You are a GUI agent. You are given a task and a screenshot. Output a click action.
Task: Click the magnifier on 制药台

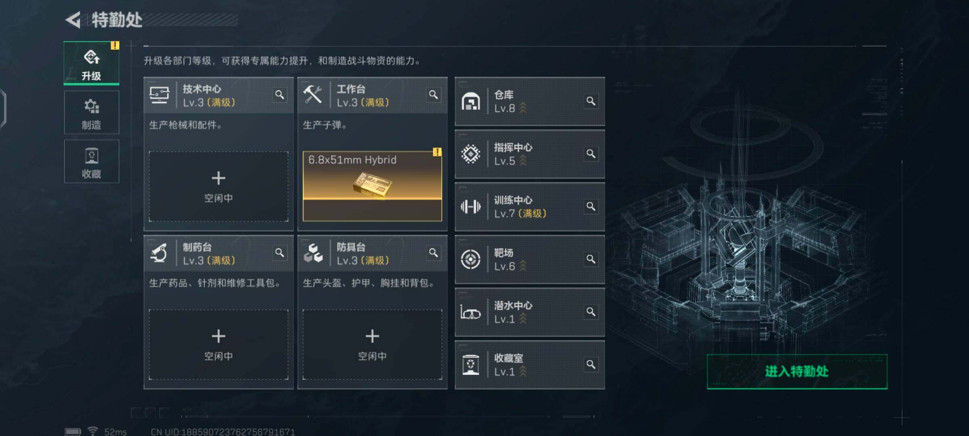coord(279,253)
